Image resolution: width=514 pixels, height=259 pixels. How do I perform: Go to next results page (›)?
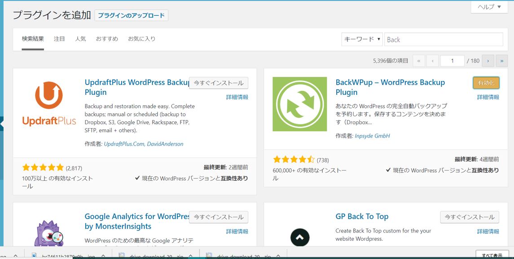point(488,61)
